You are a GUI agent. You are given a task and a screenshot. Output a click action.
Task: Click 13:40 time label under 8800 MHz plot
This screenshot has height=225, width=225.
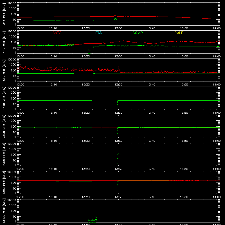(x=151, y=197)
